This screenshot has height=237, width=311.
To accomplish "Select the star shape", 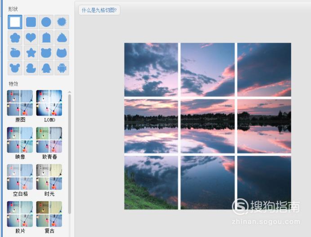I will tap(31, 53).
